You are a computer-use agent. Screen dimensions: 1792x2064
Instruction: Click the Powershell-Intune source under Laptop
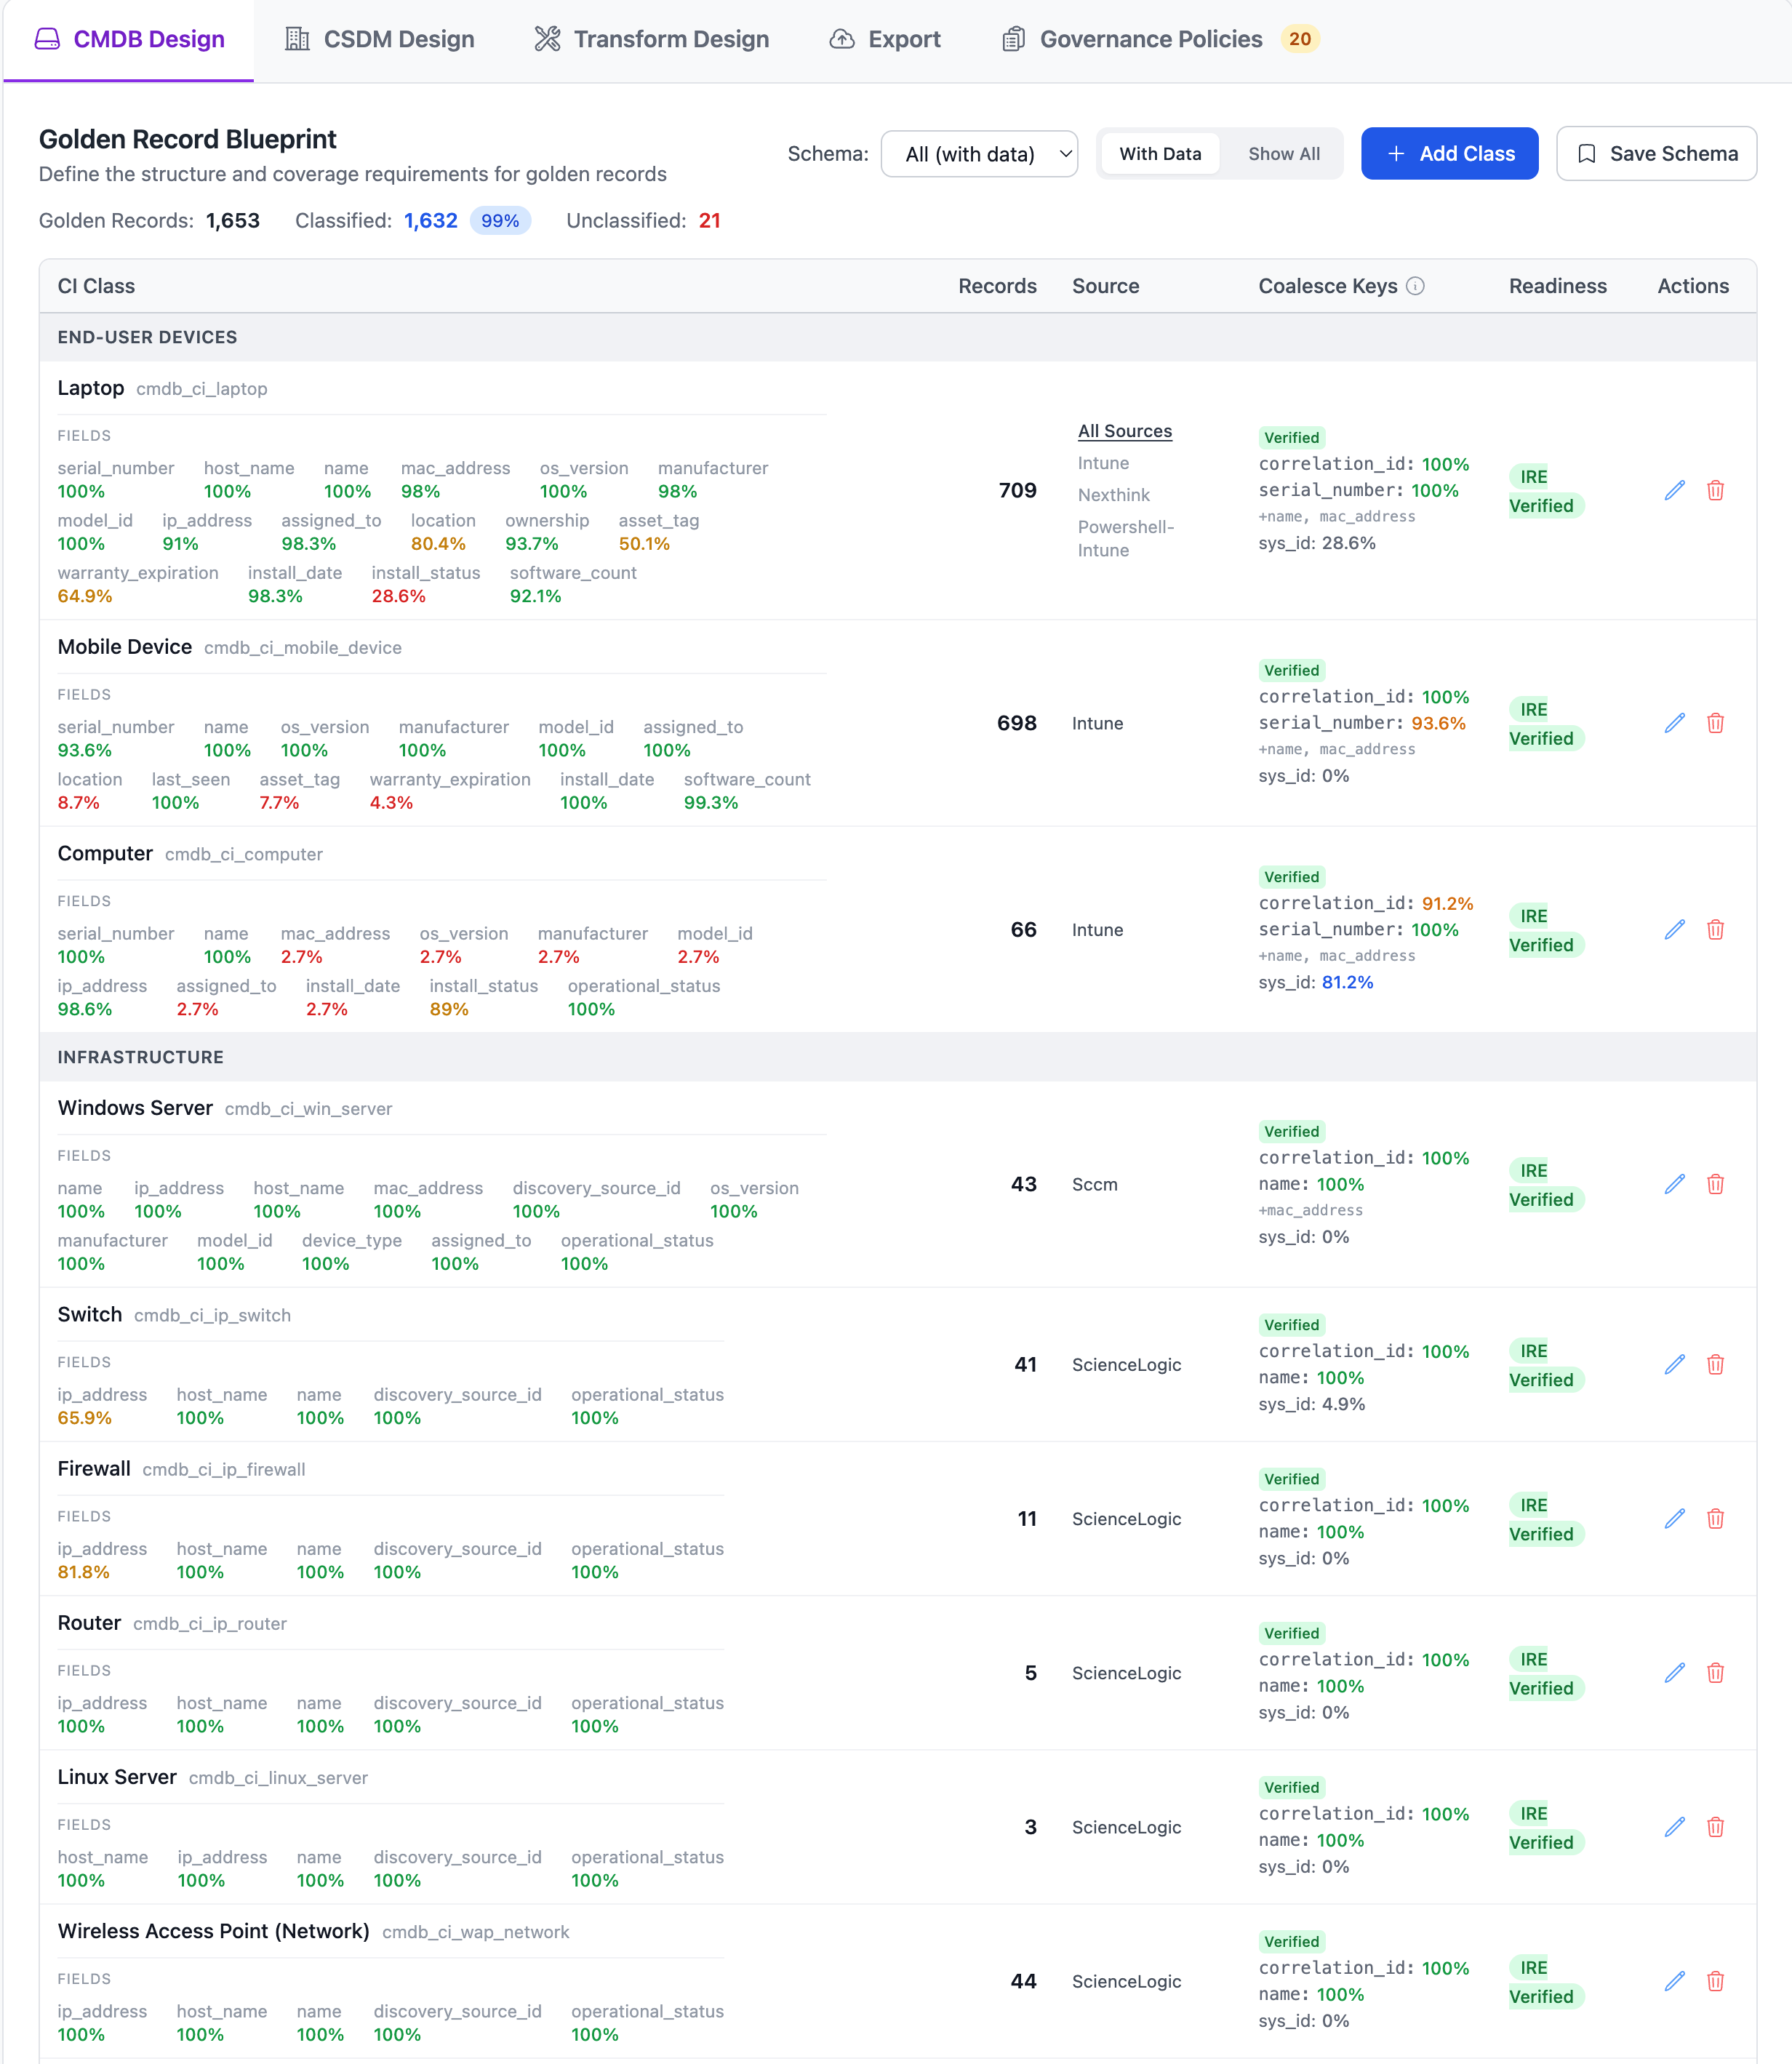[1126, 538]
